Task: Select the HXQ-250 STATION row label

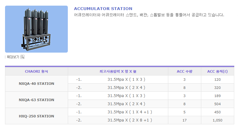Action: tap(36, 116)
